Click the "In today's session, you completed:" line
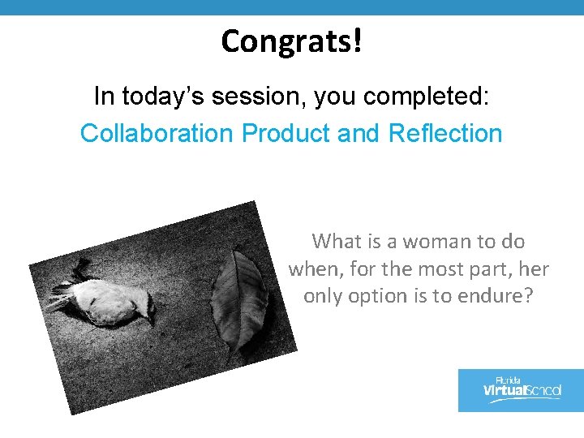The image size is (584, 438). tap(291, 97)
